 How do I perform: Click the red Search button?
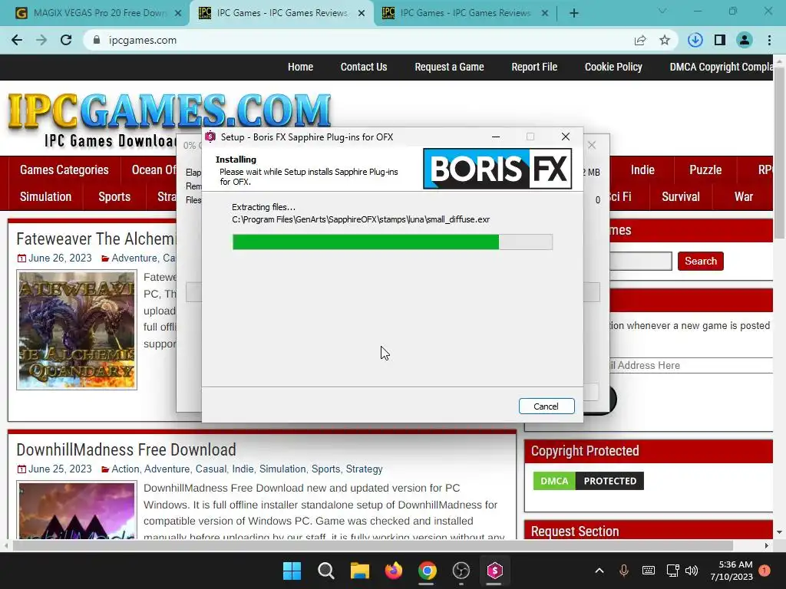700,261
